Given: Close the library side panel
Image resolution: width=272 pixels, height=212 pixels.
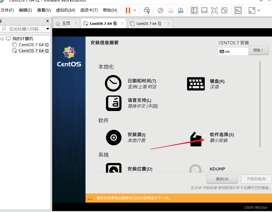Looking at the screenshot, I should click(47, 21).
